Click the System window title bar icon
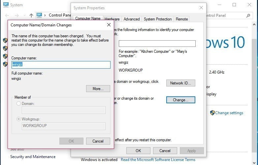 coord(5,5)
